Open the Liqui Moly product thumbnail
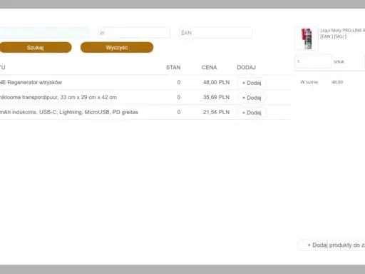 point(307,39)
